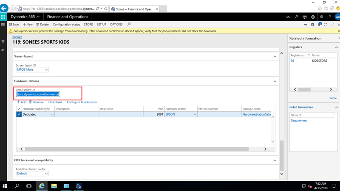Image resolution: width=340 pixels, height=191 pixels.
Task: Refresh the store page with the refresh icon
Action: (x=326, y=25)
